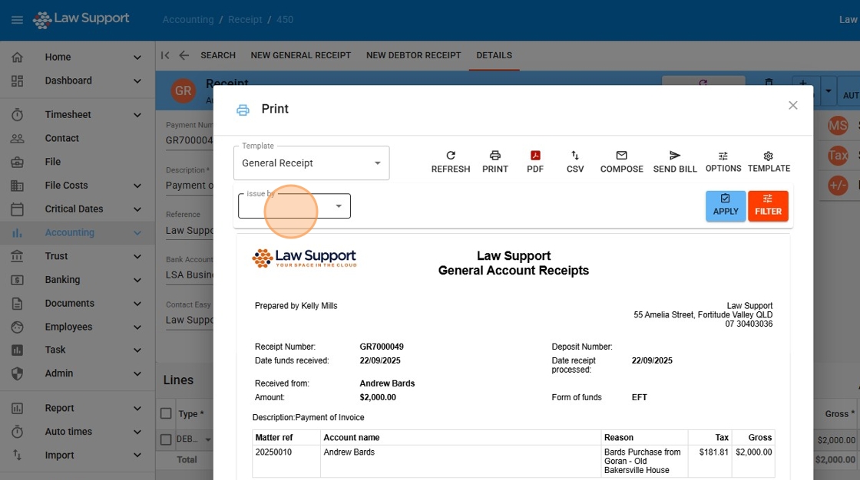Viewport: 860px width, 480px height.
Task: Open the NEW DEBTOR RECEIPT tab
Action: [414, 55]
